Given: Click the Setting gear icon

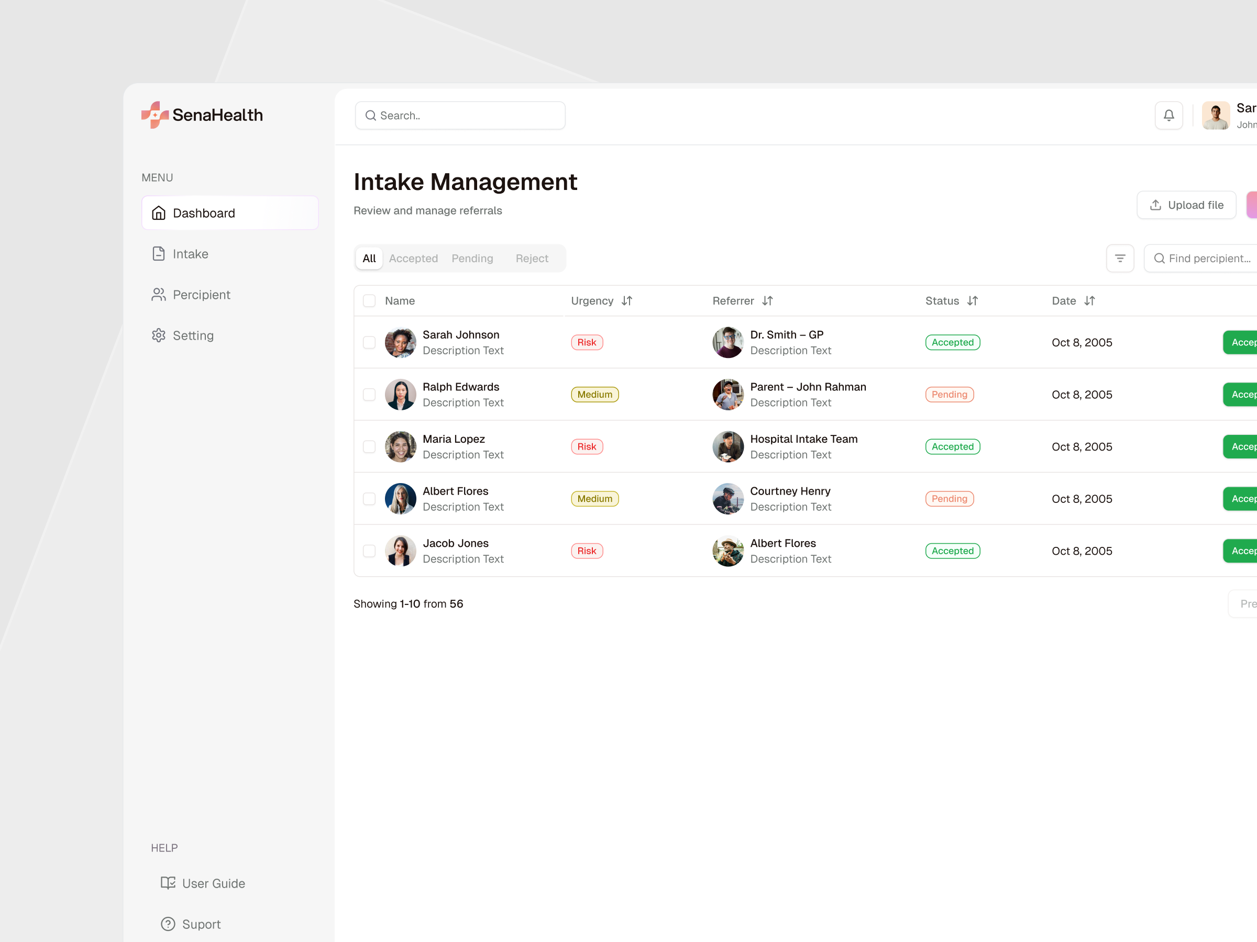Looking at the screenshot, I should pyautogui.click(x=159, y=335).
